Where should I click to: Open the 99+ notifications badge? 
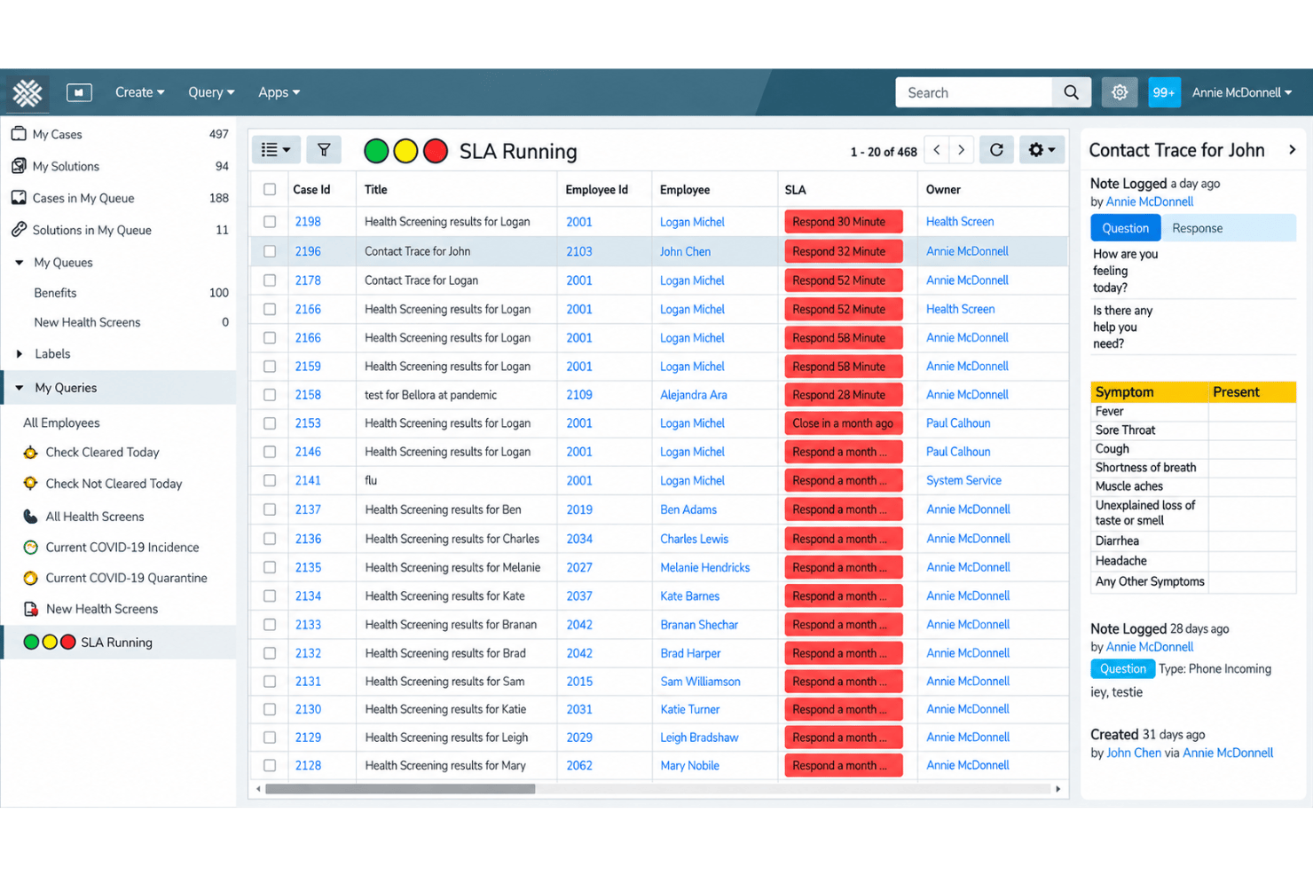1164,92
